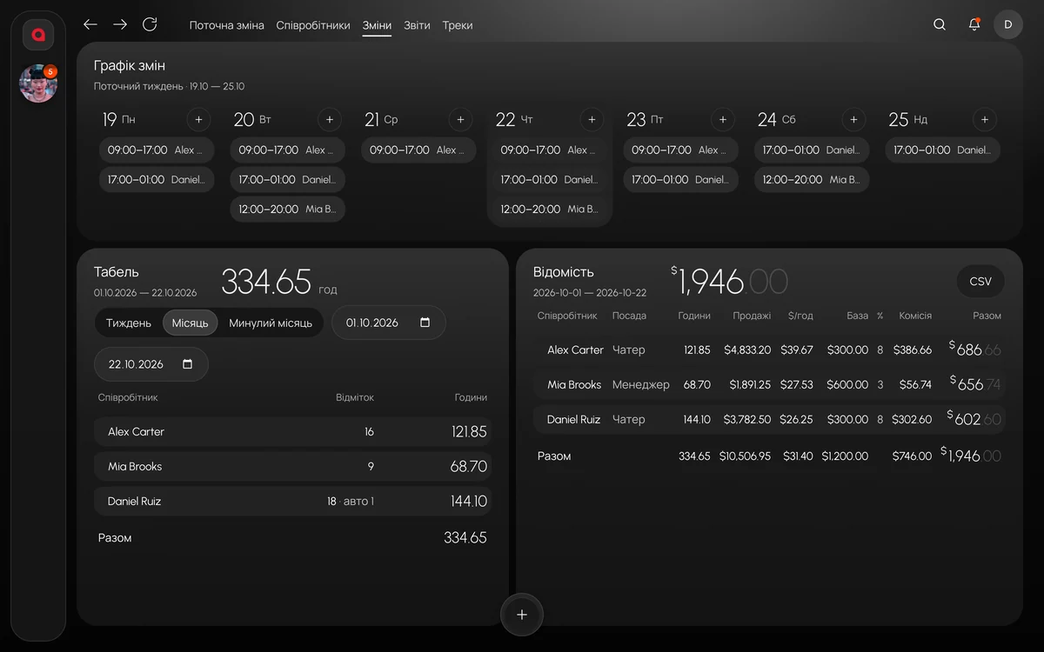Click Mia Brooks Менеджер payroll row
Viewport: 1044px width, 652px height.
[x=769, y=384]
